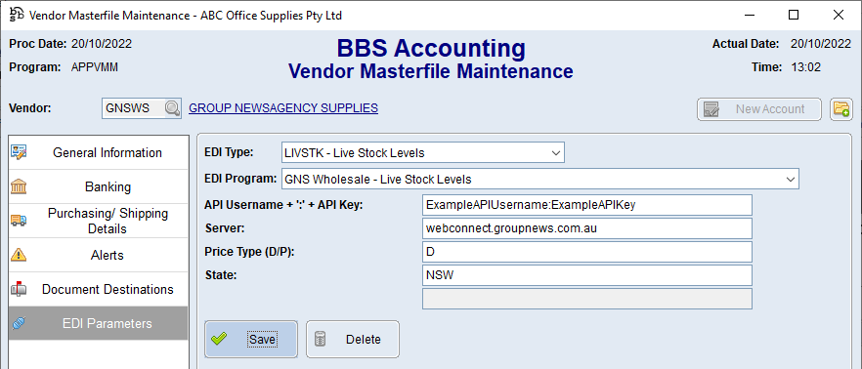
Task: Click the Vendor code field GNSWS
Action: coord(134,108)
